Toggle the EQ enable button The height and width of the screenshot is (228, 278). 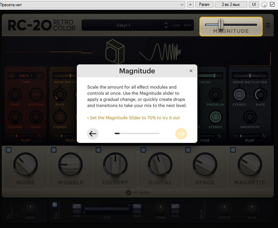click(55, 205)
